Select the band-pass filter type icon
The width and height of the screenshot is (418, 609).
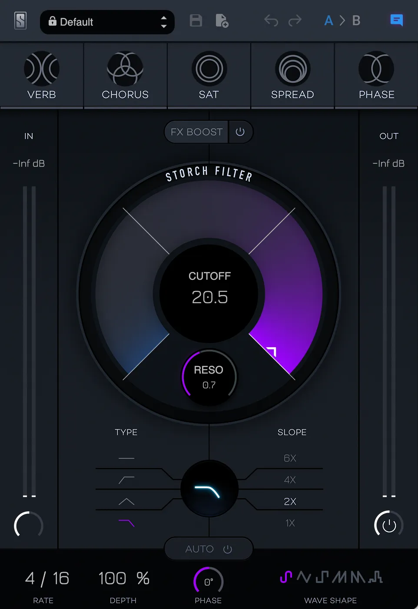(126, 501)
